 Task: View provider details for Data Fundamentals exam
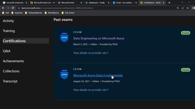pos(91,90)
